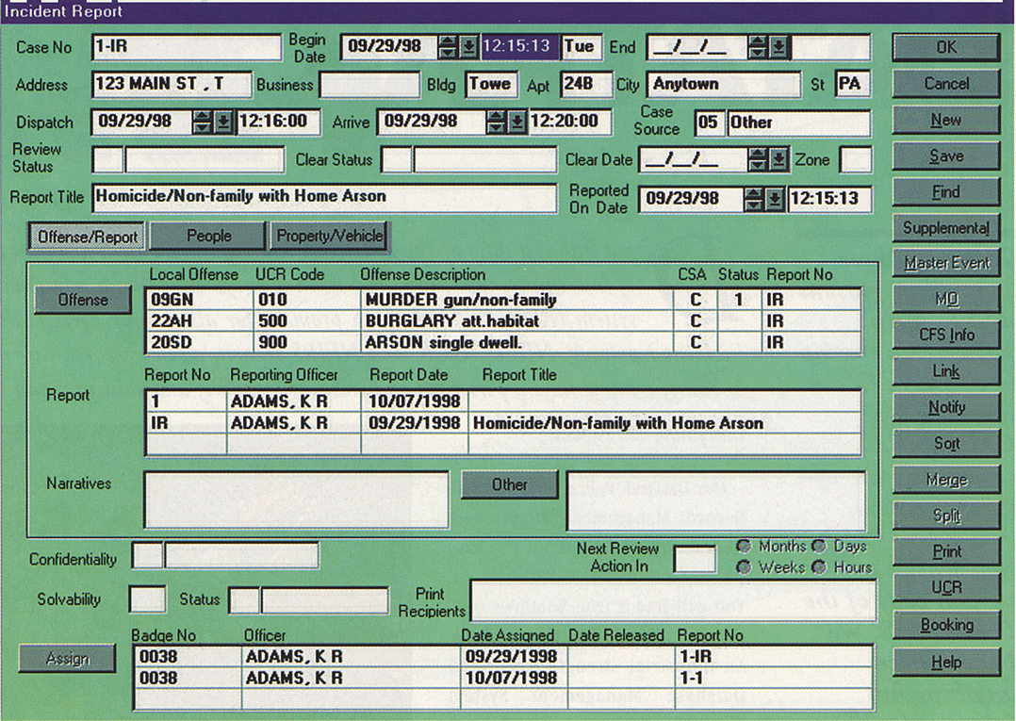This screenshot has width=1016, height=721.
Task: Click the Clear Date spinner control
Action: (x=757, y=160)
